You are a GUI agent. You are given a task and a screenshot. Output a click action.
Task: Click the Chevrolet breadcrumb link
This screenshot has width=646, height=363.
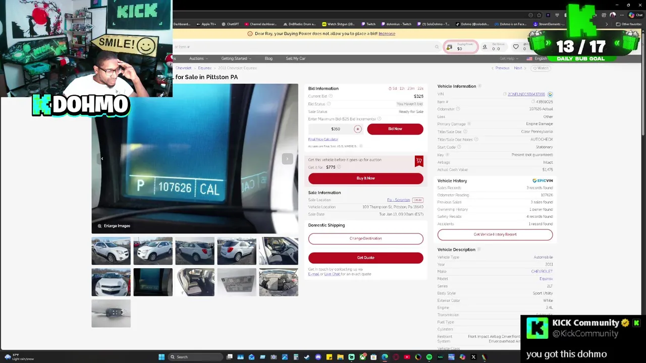point(184,68)
